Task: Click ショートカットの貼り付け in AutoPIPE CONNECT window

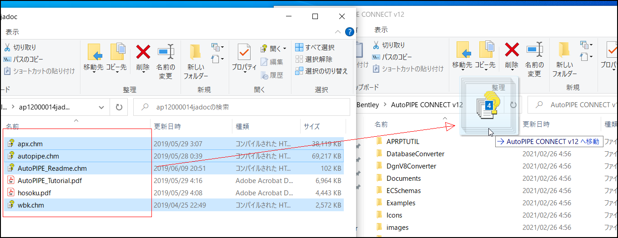Action: pyautogui.click(x=408, y=69)
